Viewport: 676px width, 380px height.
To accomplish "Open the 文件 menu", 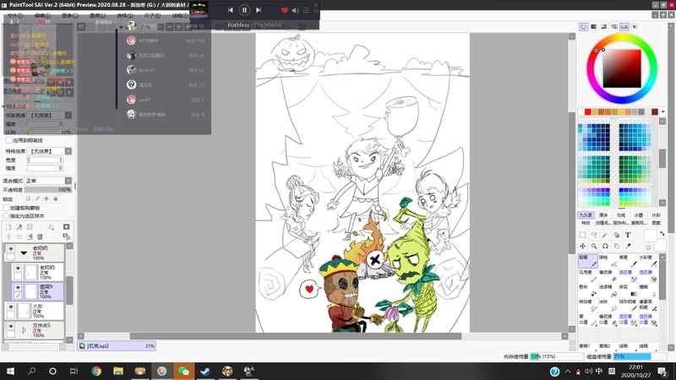I will click(x=14, y=15).
